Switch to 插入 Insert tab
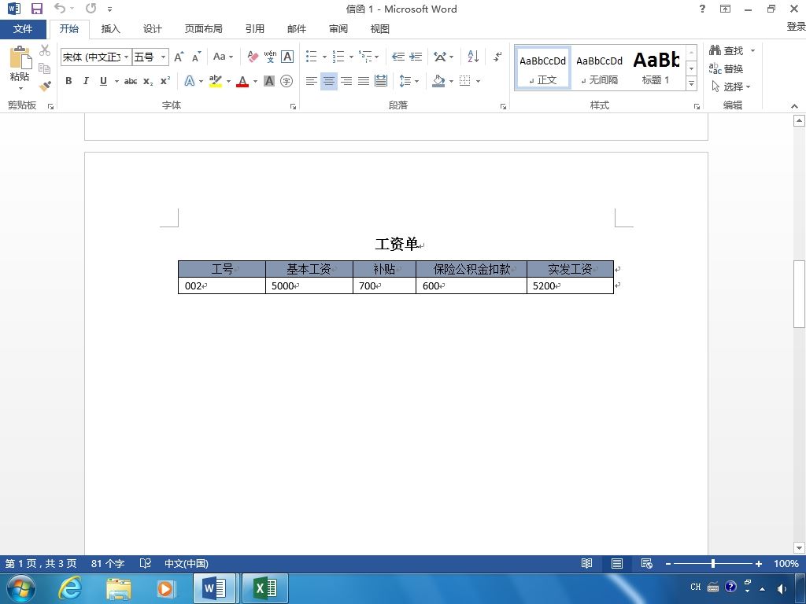 (110, 29)
